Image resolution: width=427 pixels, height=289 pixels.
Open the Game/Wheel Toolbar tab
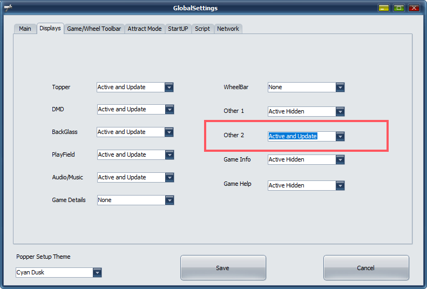coord(94,29)
